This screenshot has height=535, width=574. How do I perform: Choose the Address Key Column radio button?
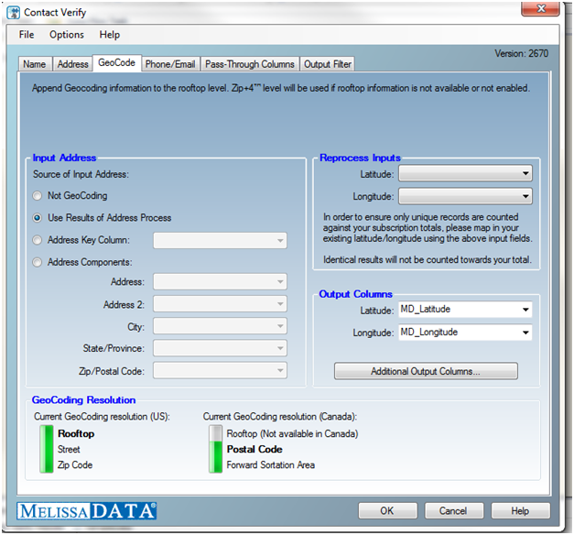(x=37, y=240)
